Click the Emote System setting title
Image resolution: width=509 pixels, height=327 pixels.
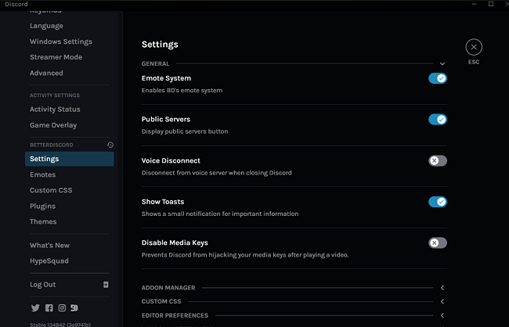pos(166,78)
